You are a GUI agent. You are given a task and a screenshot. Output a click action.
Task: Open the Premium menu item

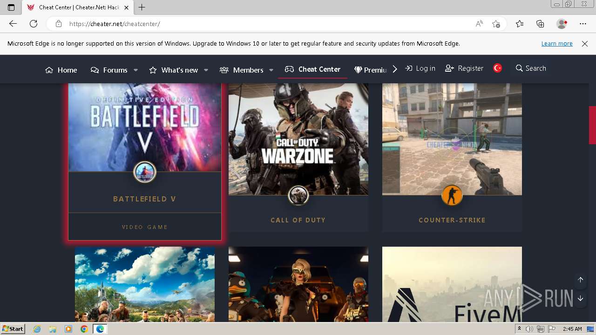pyautogui.click(x=371, y=70)
